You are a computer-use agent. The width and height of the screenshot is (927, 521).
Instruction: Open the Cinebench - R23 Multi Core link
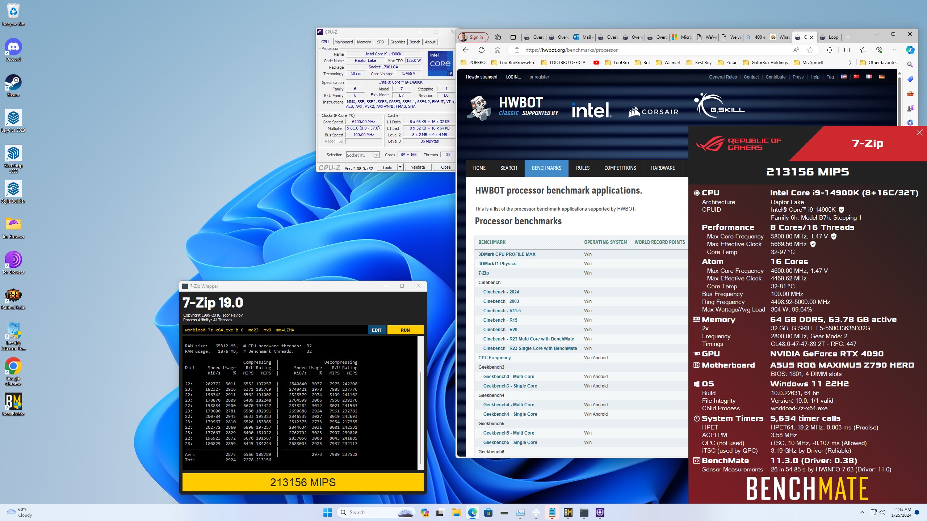(528, 339)
